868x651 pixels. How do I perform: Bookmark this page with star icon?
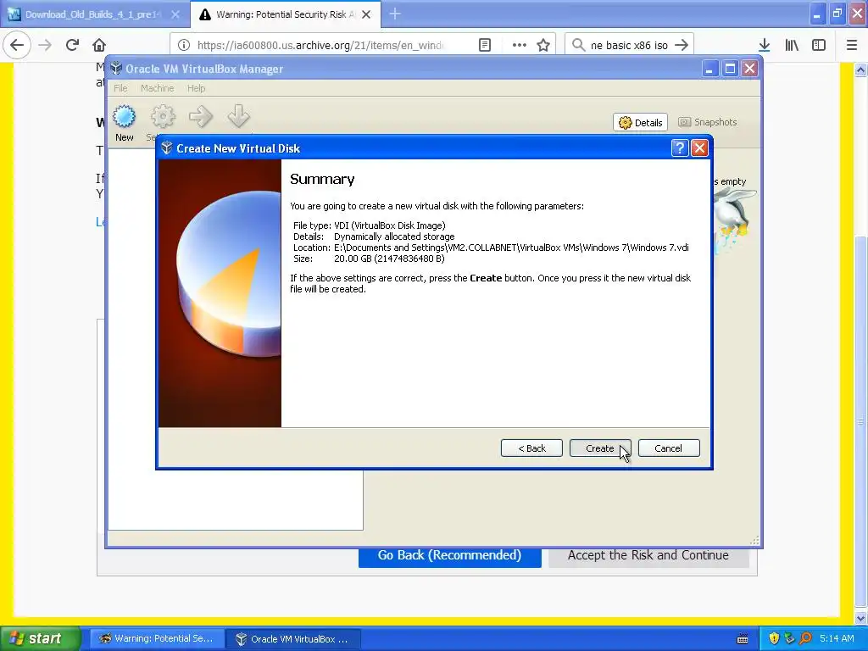[x=543, y=45]
